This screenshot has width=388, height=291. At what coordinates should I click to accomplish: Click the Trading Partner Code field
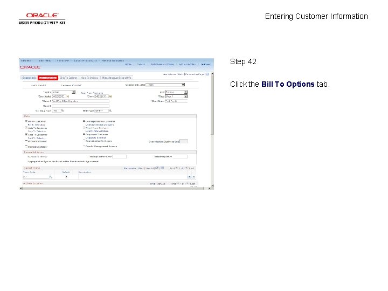(x=119, y=157)
